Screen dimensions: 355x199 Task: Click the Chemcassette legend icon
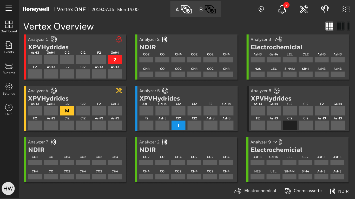(x=287, y=191)
